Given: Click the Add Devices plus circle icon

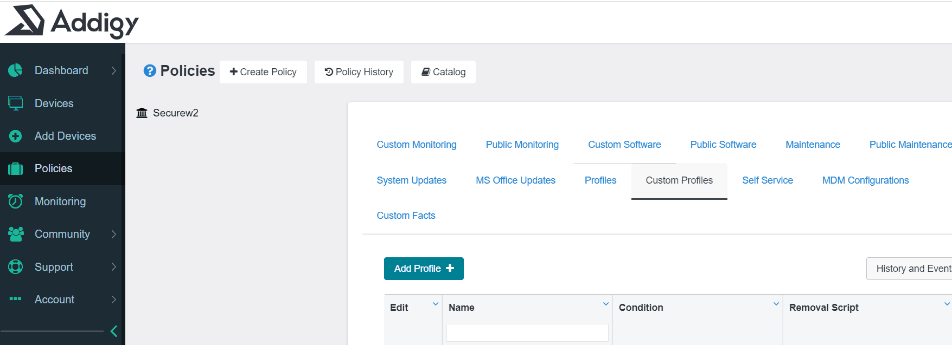Looking at the screenshot, I should 15,136.
